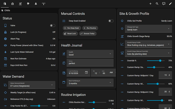This screenshot has height=109, width=175.
Task: Adjust the Override % slider
Action: [156, 61]
